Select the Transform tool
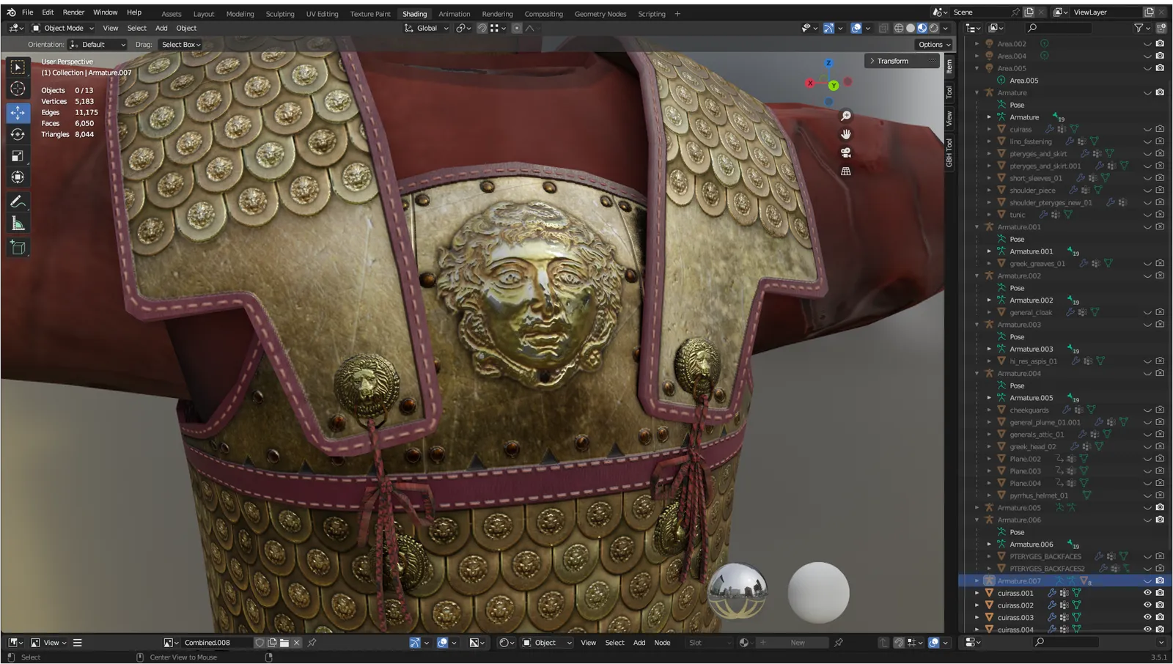 (x=18, y=177)
